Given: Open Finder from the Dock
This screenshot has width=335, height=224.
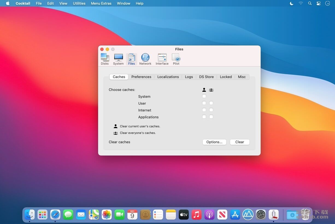Looking at the screenshot, I should [x=30, y=215].
